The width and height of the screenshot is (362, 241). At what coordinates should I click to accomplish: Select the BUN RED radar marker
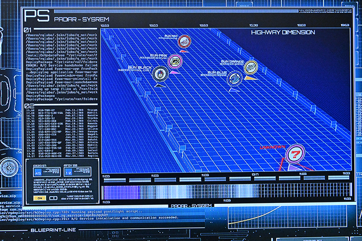coord(184,43)
